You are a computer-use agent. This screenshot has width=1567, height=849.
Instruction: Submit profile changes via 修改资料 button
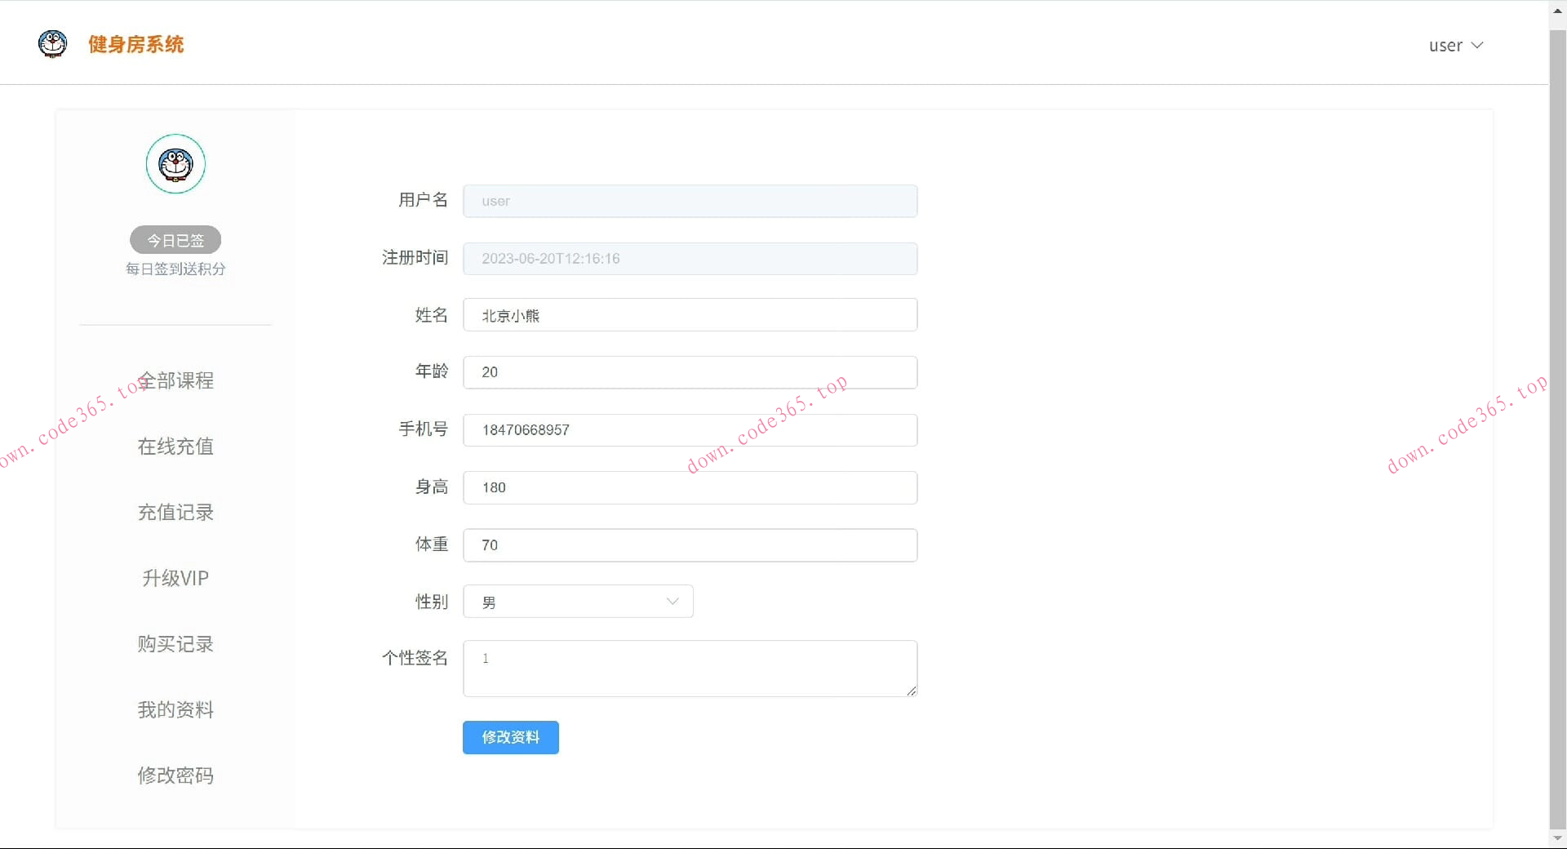click(x=510, y=737)
